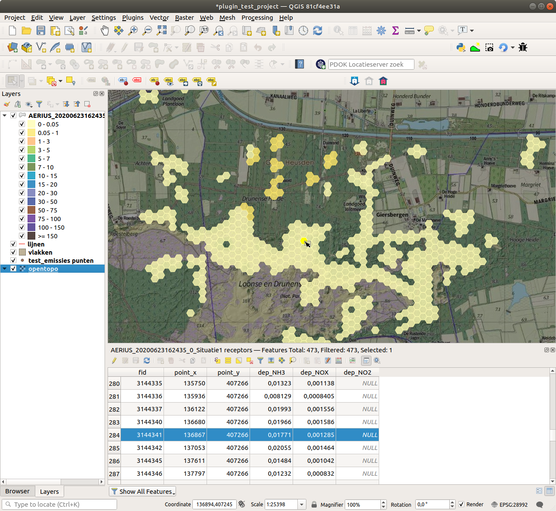
Task: Select the 50 - 75 color swatch
Action: click(x=31, y=210)
